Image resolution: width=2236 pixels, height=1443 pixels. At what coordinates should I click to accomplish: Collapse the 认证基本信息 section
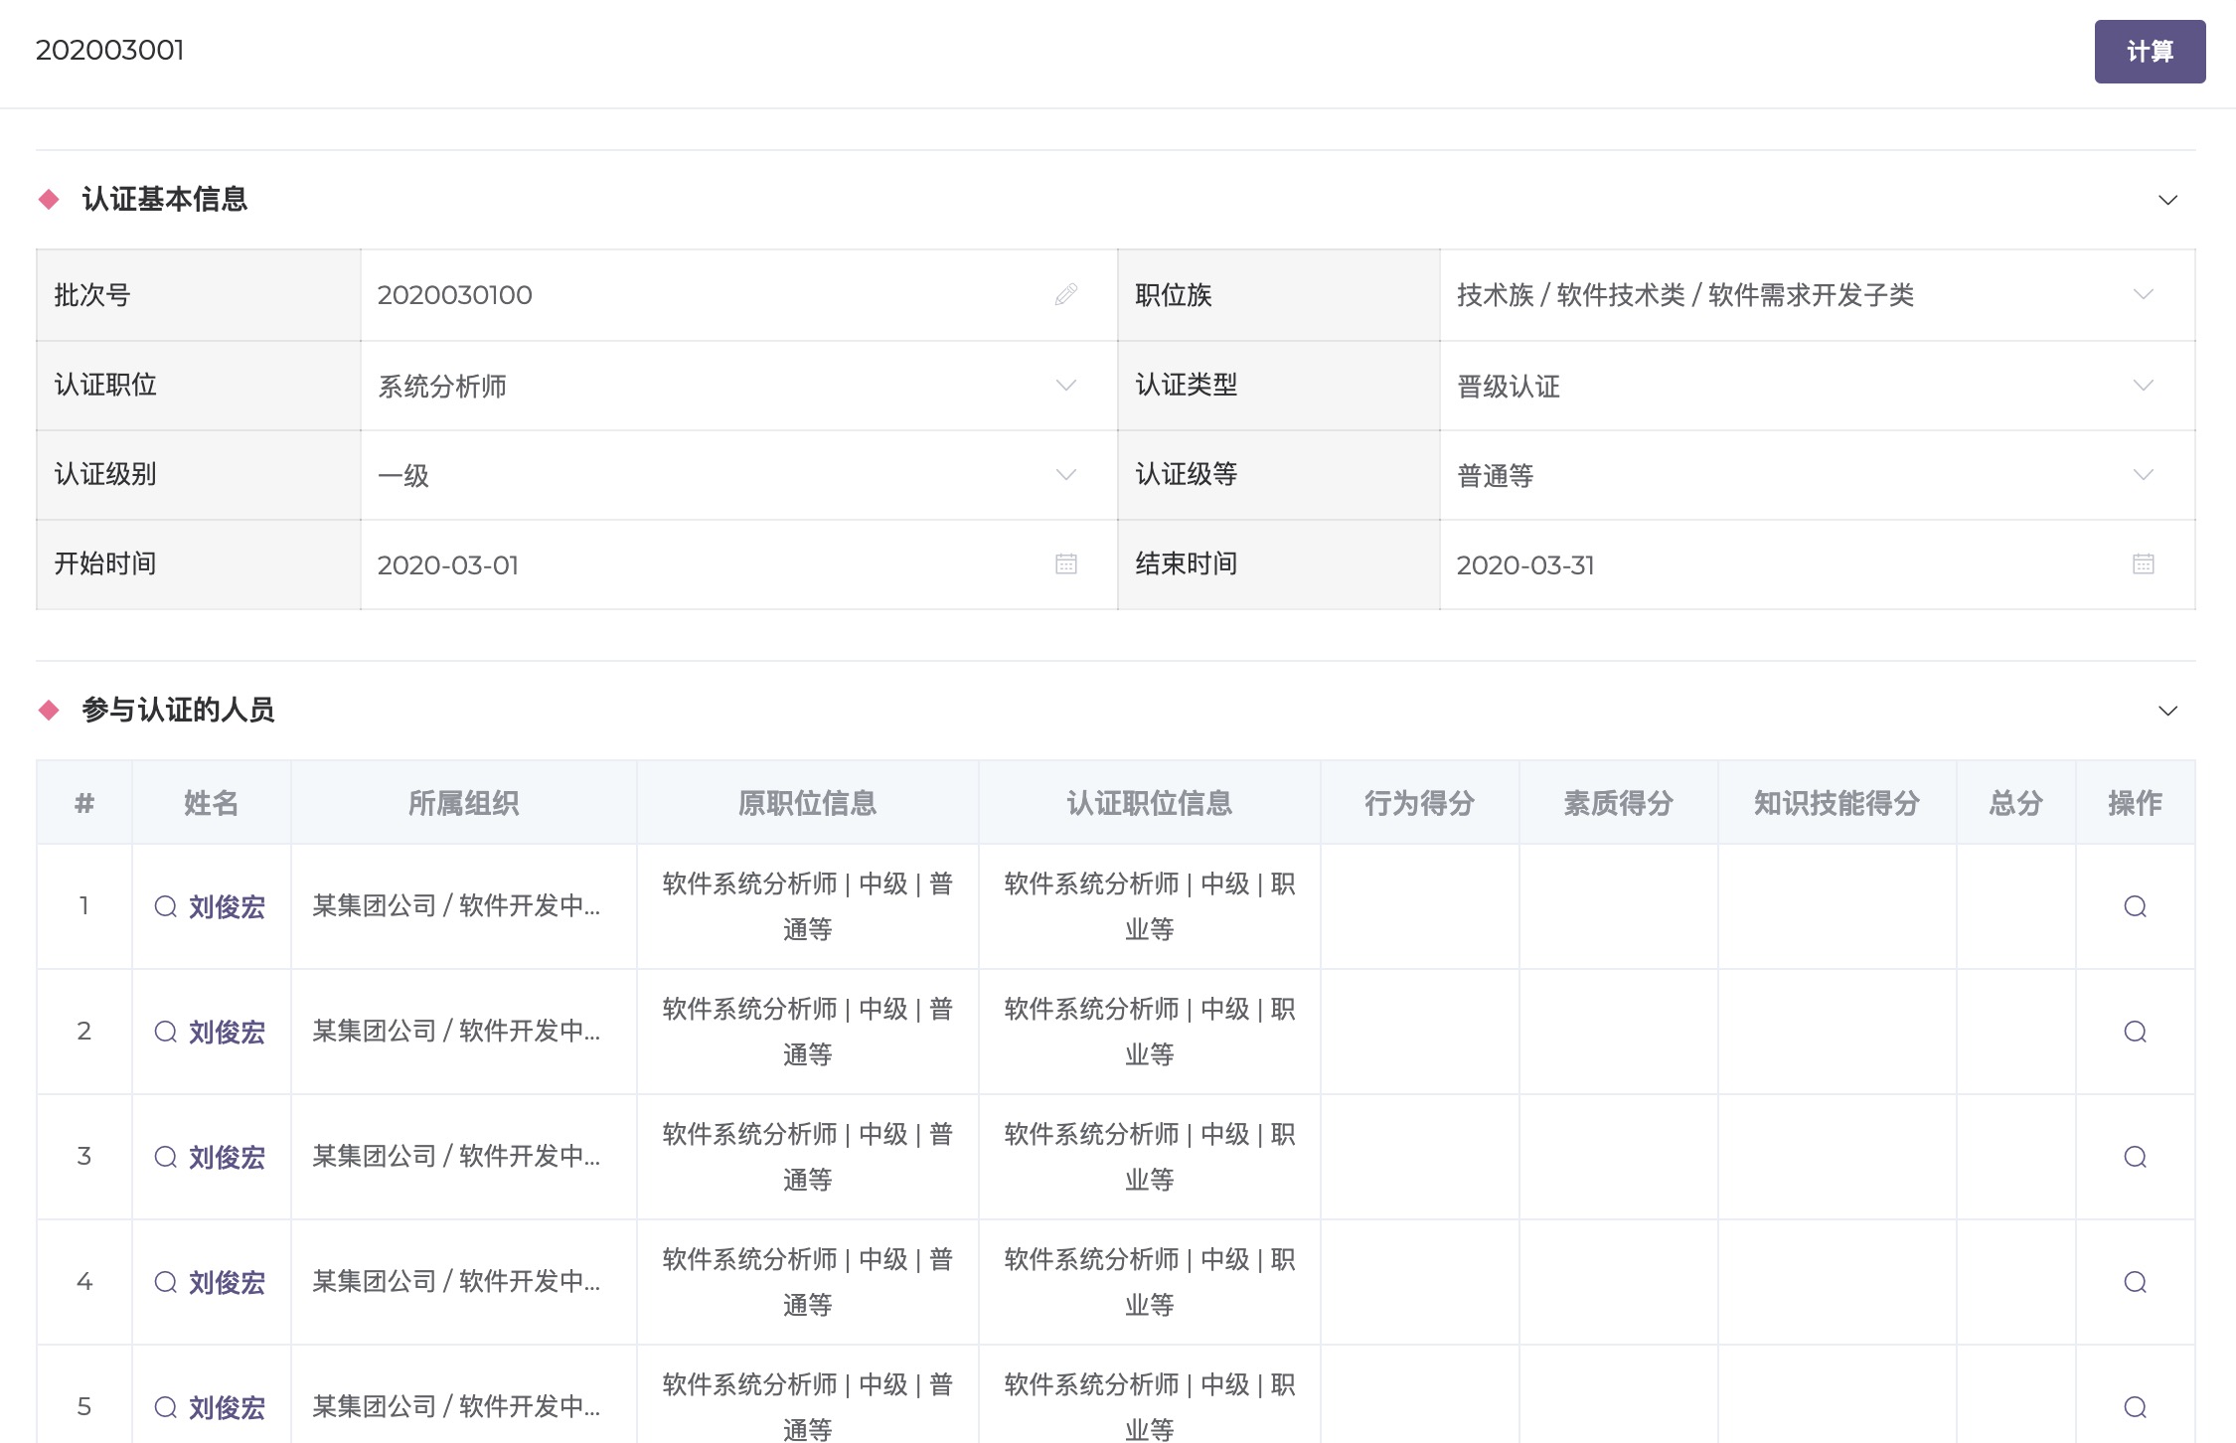[x=2167, y=200]
